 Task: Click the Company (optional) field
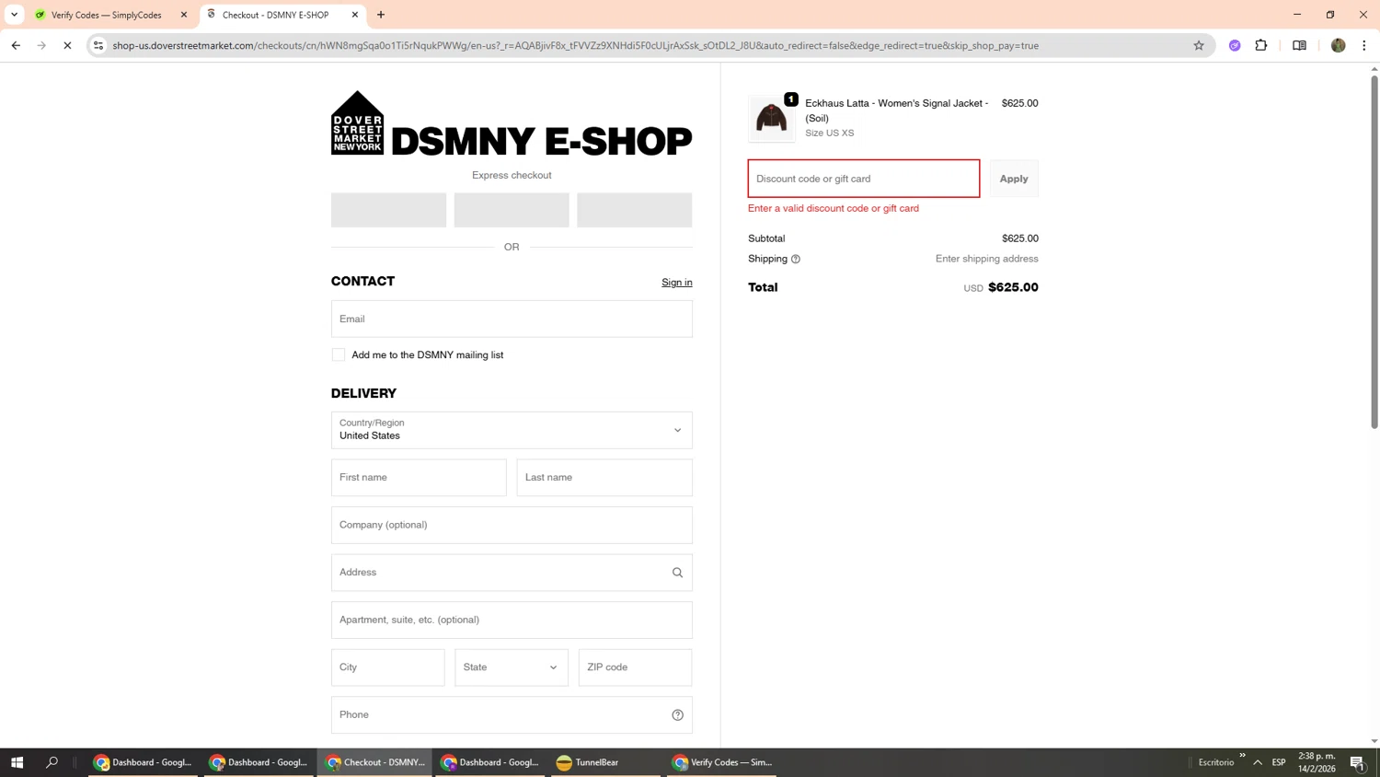[512, 525]
